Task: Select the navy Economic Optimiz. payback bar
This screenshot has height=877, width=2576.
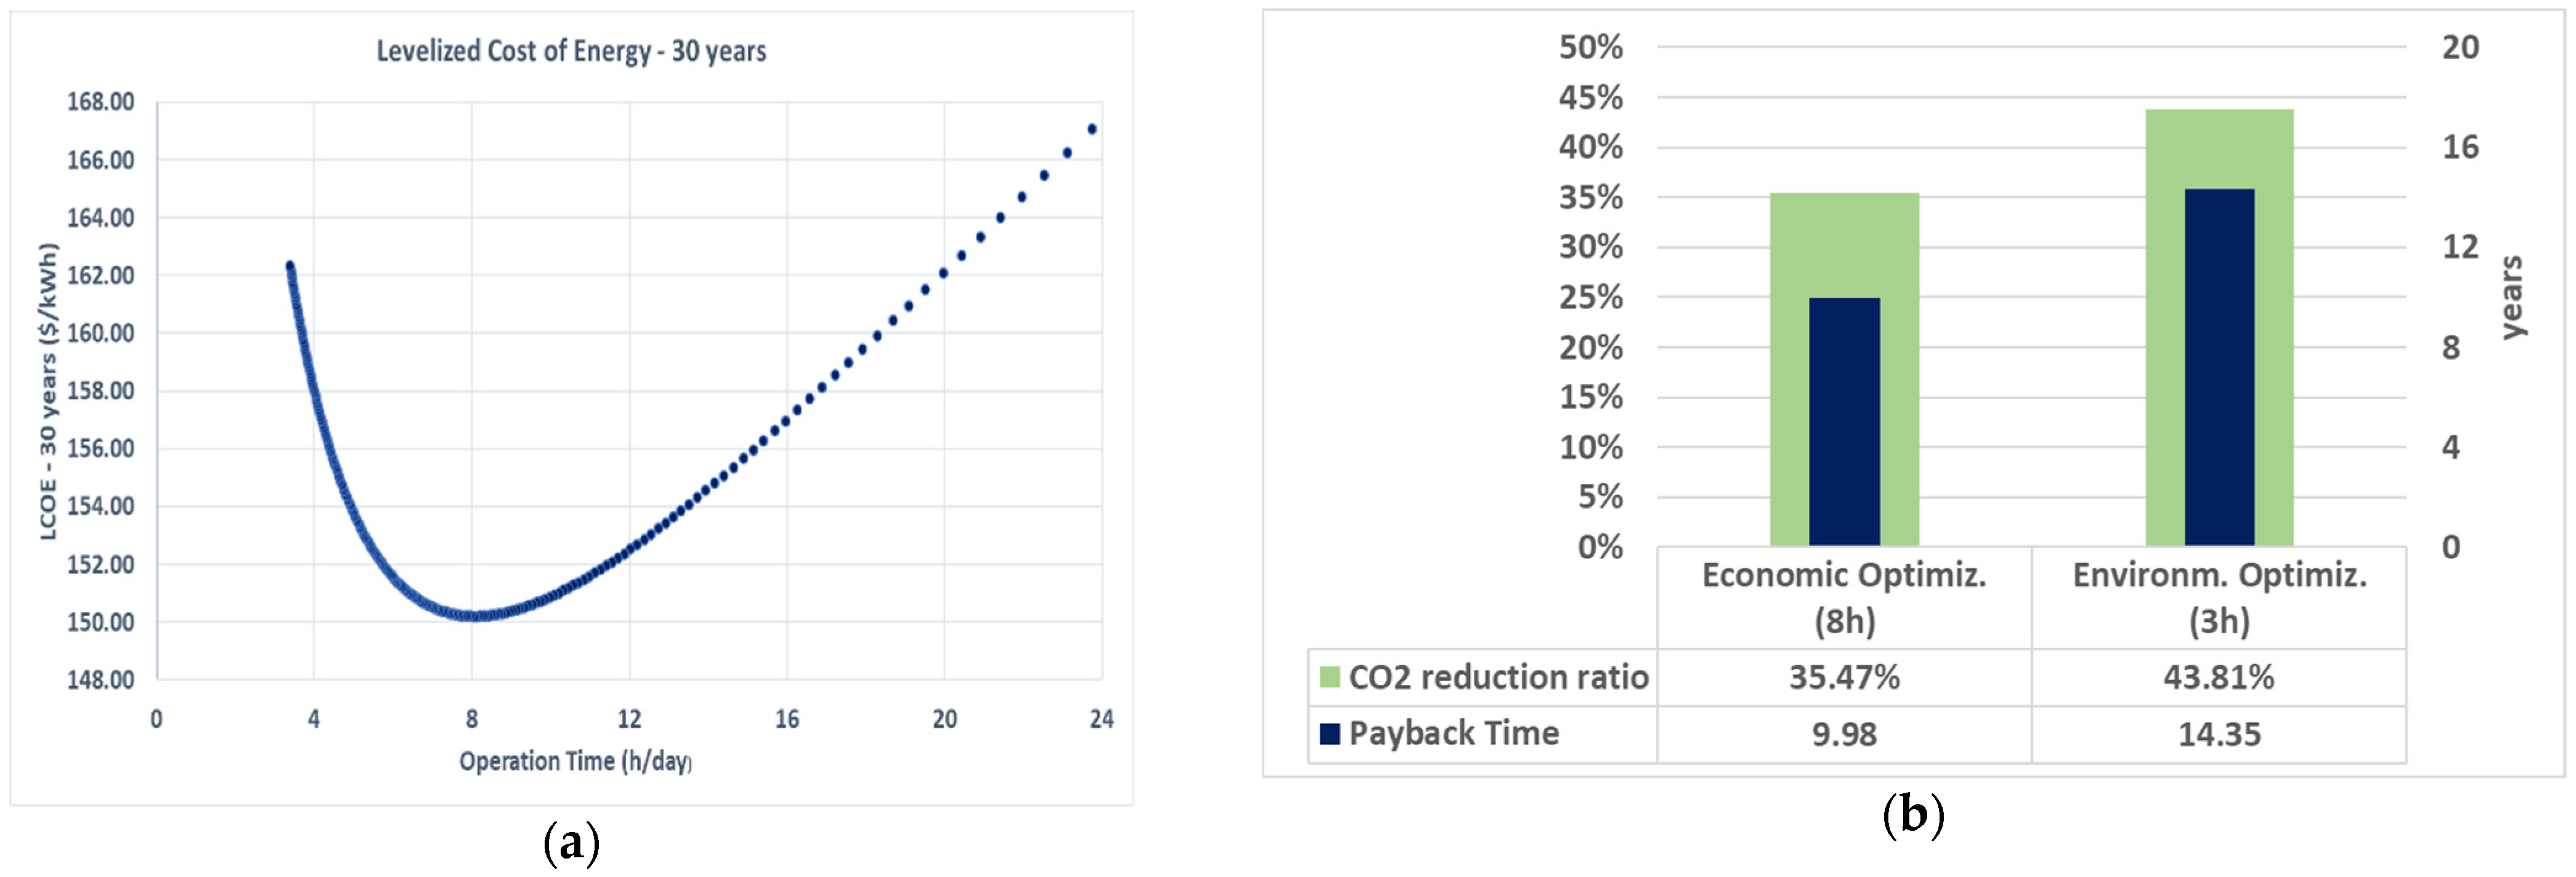Action: point(1844,420)
